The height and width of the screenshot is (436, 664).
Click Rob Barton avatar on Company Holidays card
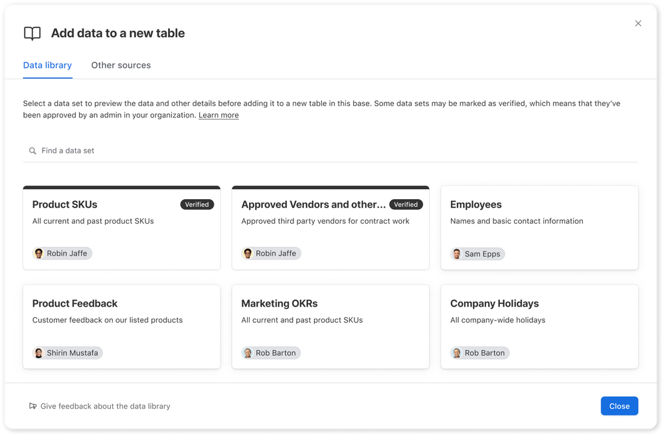(457, 352)
